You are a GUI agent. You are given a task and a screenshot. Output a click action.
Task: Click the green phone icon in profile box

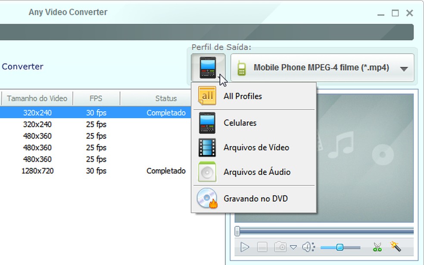(241, 68)
